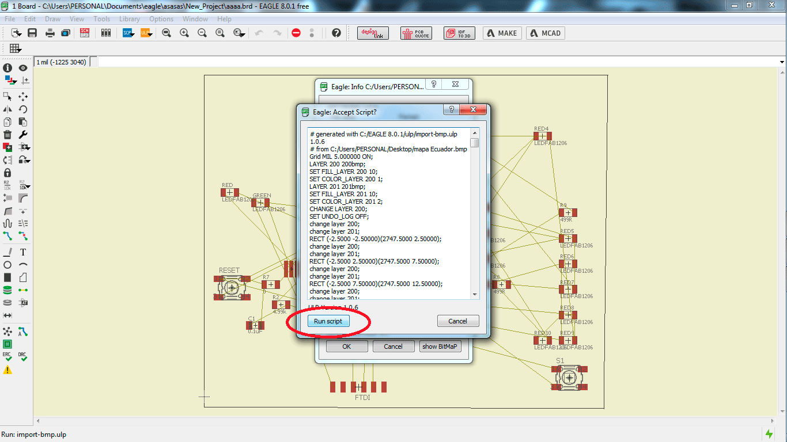The width and height of the screenshot is (787, 442).
Task: Open the Edit menu
Action: pos(30,19)
